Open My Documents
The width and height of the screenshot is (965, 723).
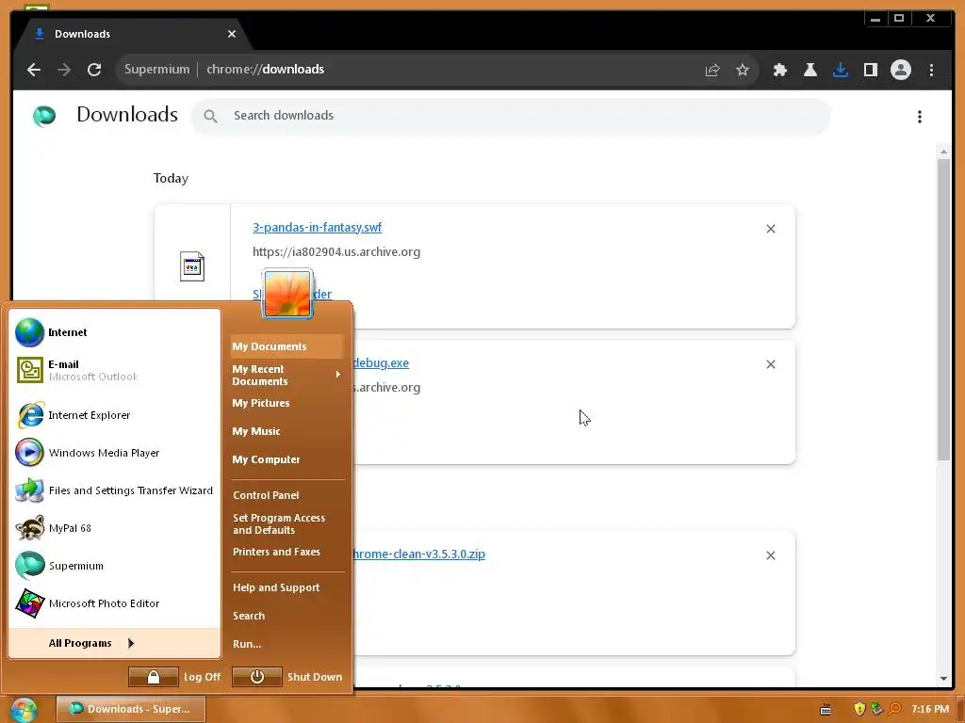[286, 346]
